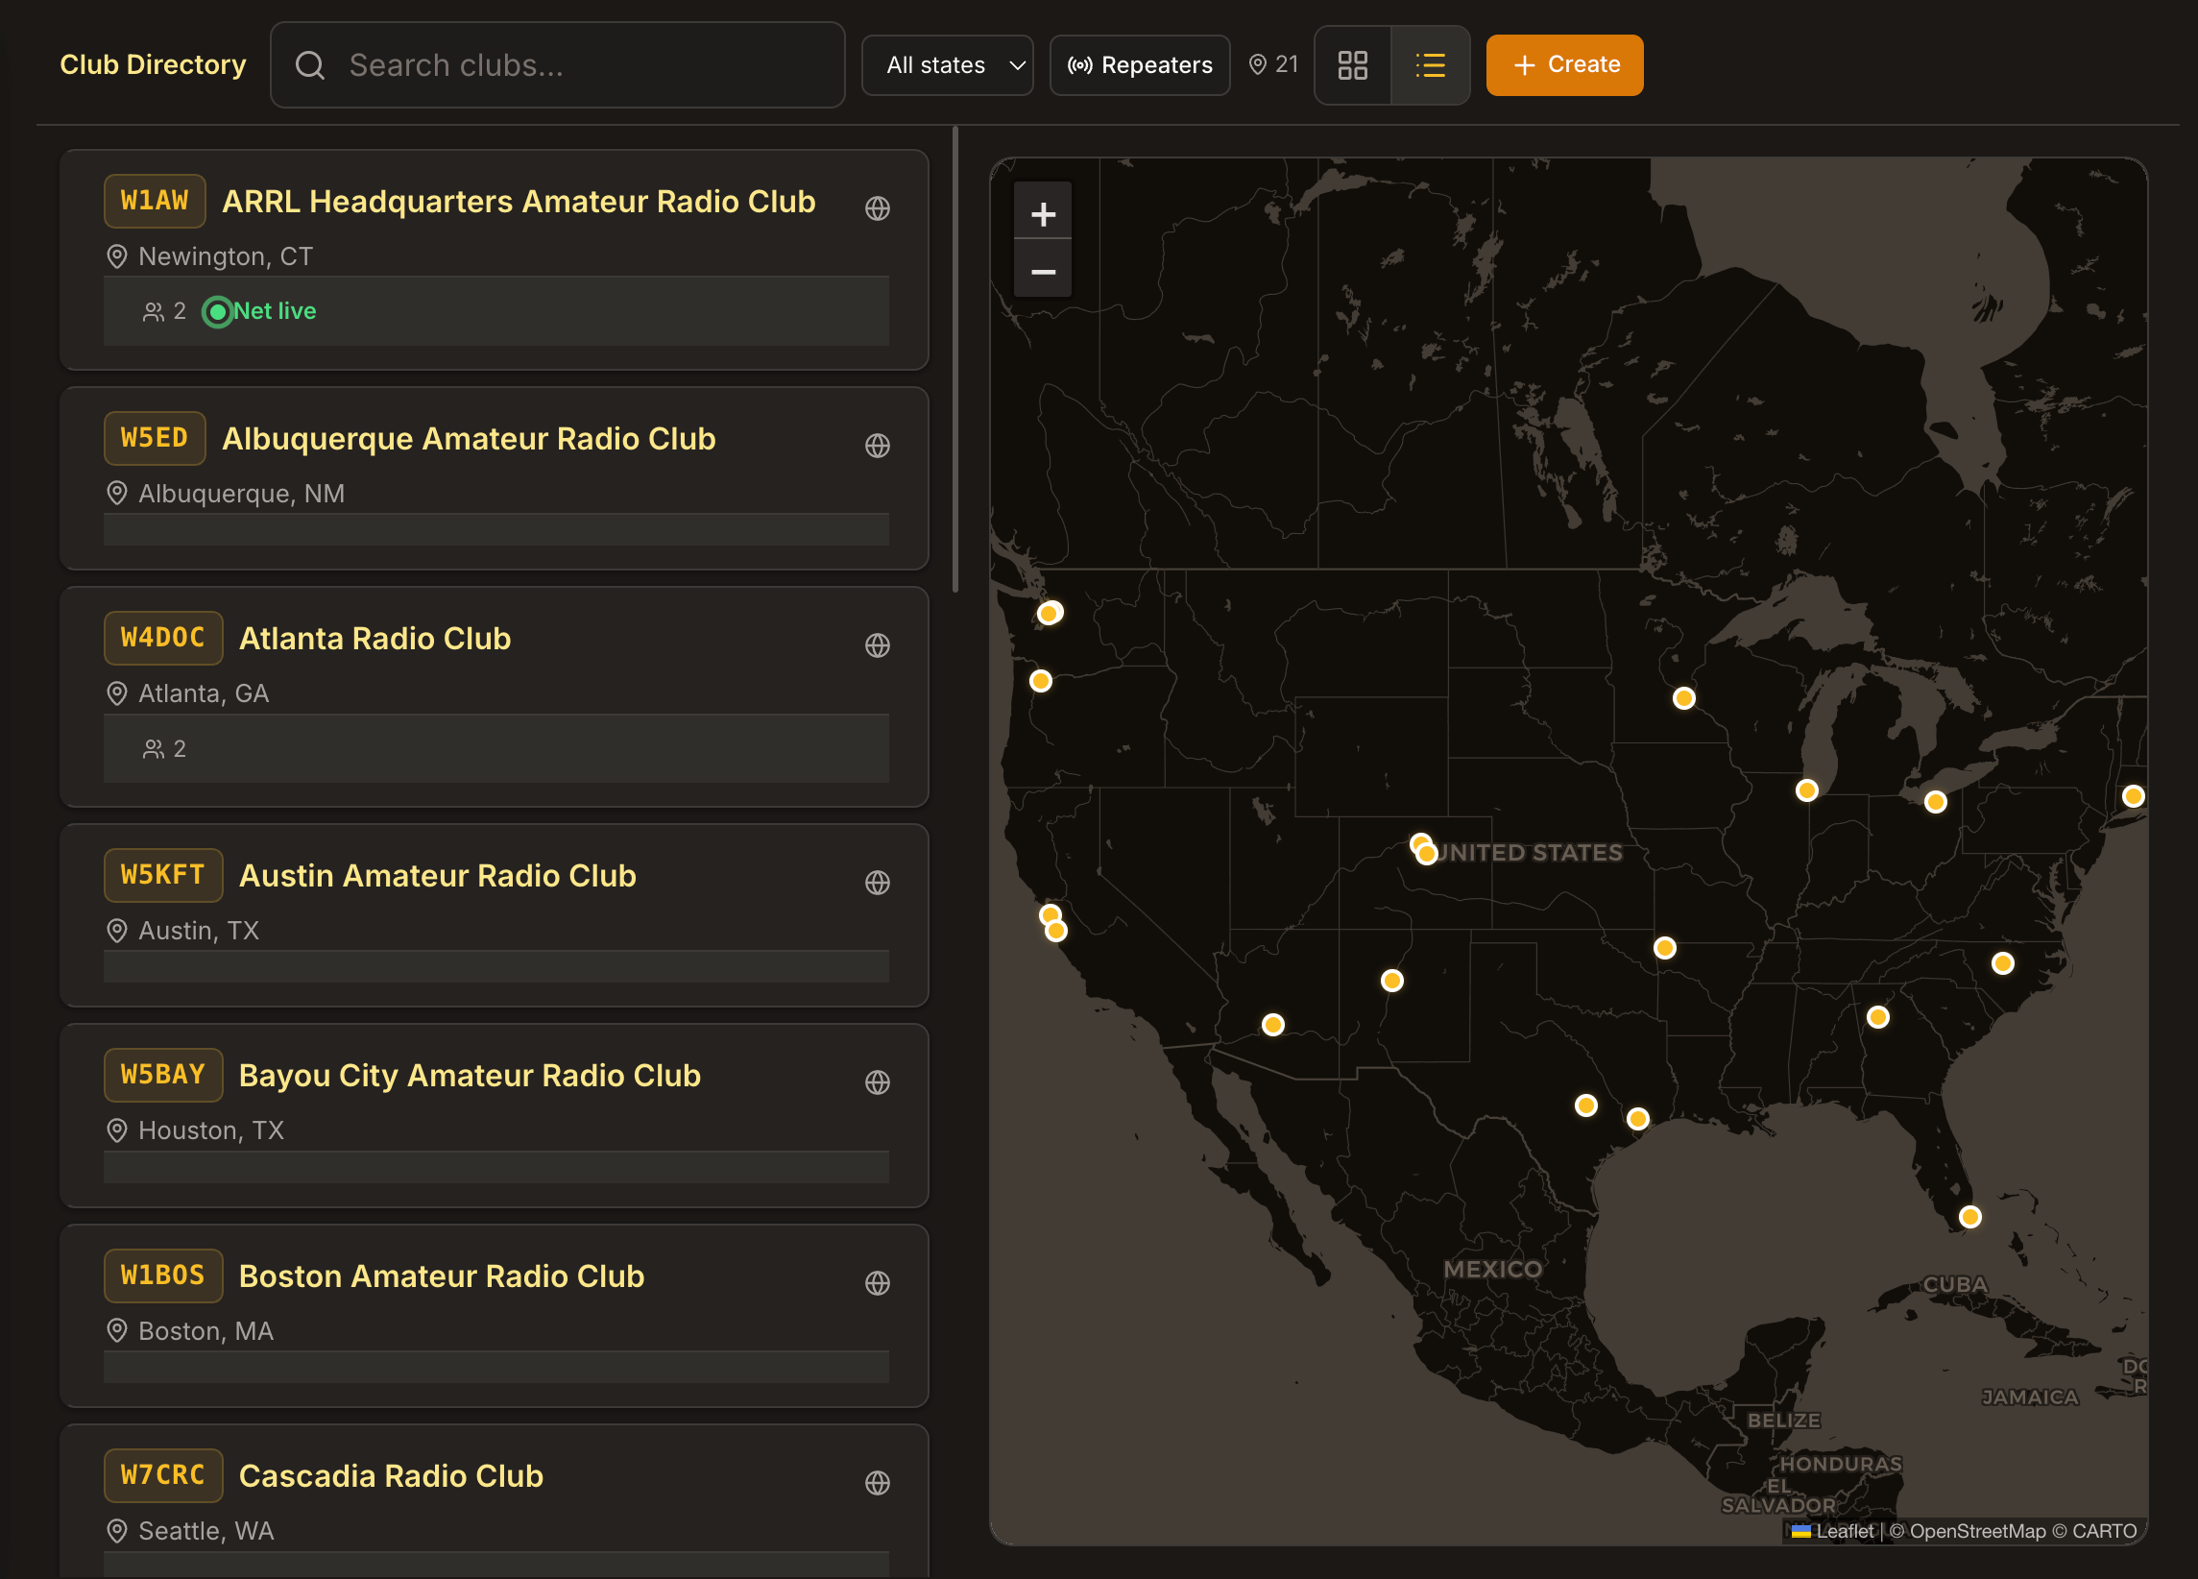Focus the Search clubs field

(x=557, y=65)
